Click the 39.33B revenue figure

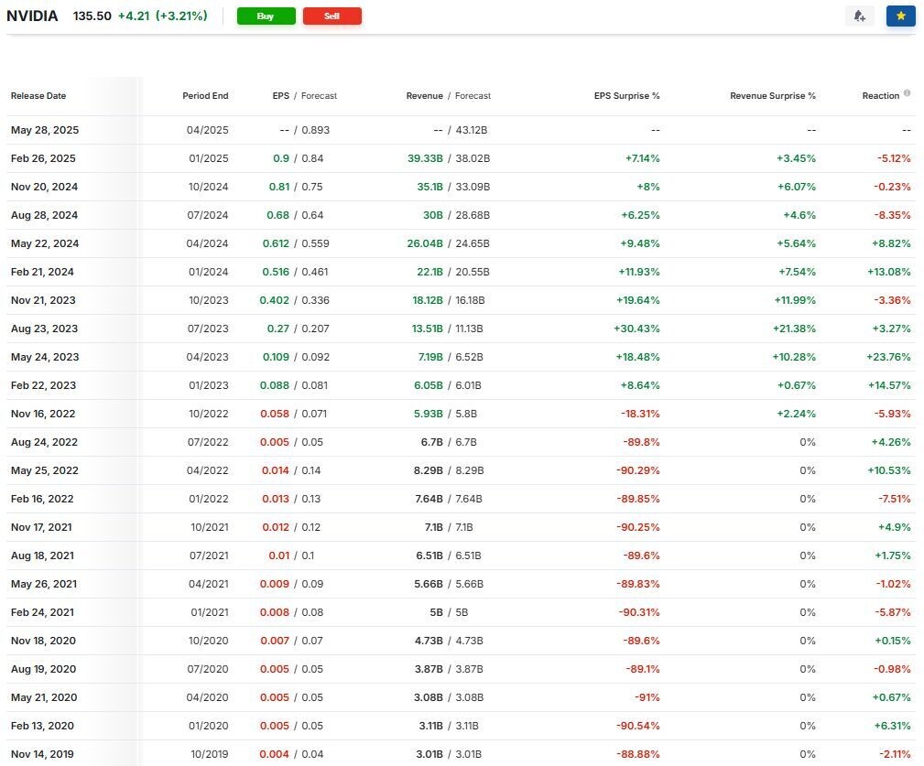coord(425,158)
